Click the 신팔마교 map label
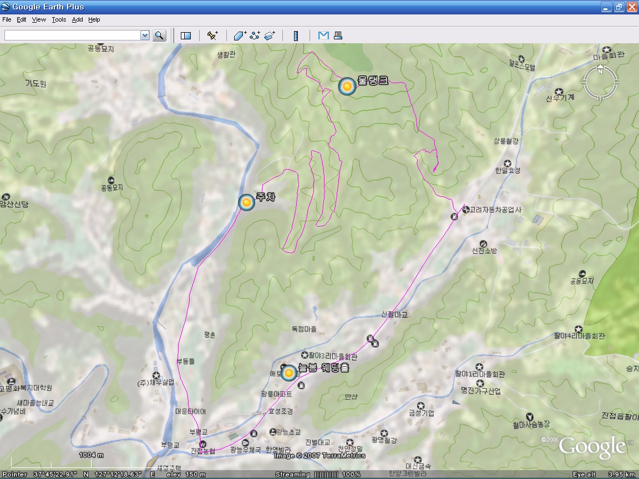Image resolution: width=639 pixels, height=479 pixels. pyautogui.click(x=394, y=314)
